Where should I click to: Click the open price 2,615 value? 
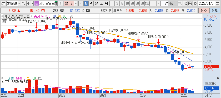tap(159, 11)
